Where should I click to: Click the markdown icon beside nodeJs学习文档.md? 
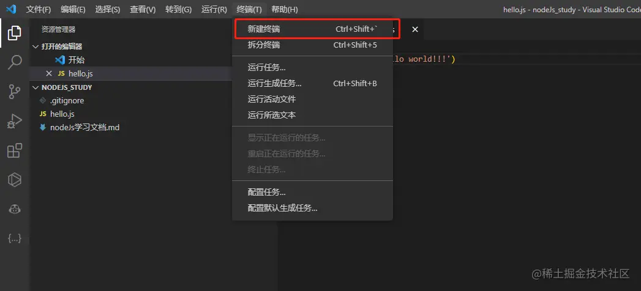coord(42,127)
